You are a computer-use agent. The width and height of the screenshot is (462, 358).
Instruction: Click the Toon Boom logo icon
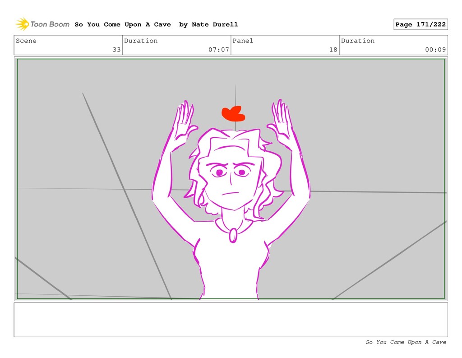[x=23, y=24]
